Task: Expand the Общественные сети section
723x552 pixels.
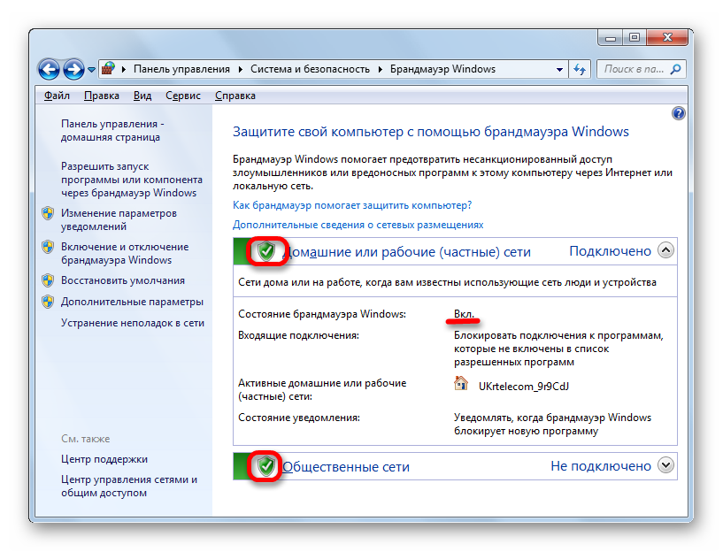Action: click(666, 465)
